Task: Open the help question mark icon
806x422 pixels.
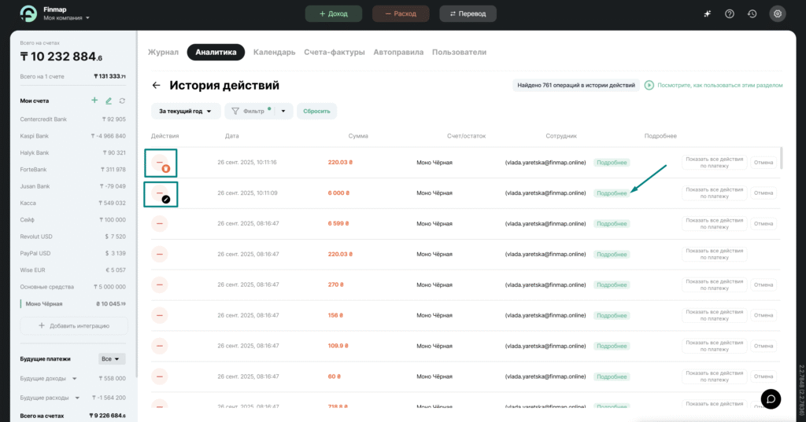Action: coord(730,13)
